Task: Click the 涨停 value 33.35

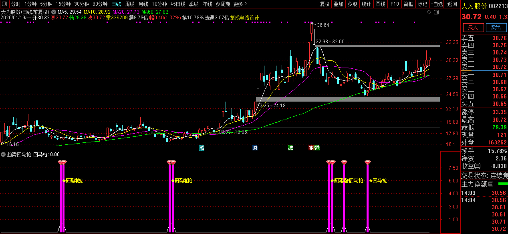Action: pyautogui.click(x=500, y=112)
